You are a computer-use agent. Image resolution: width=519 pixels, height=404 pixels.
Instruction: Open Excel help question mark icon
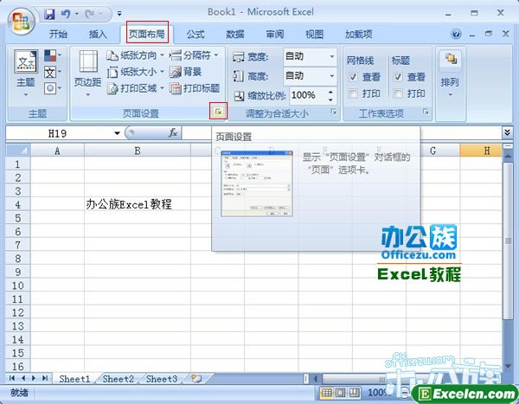456,34
